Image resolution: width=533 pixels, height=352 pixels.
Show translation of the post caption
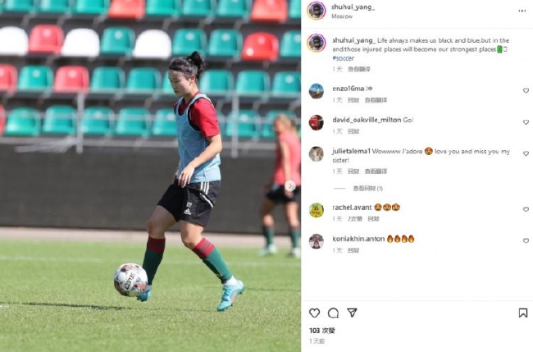click(359, 70)
